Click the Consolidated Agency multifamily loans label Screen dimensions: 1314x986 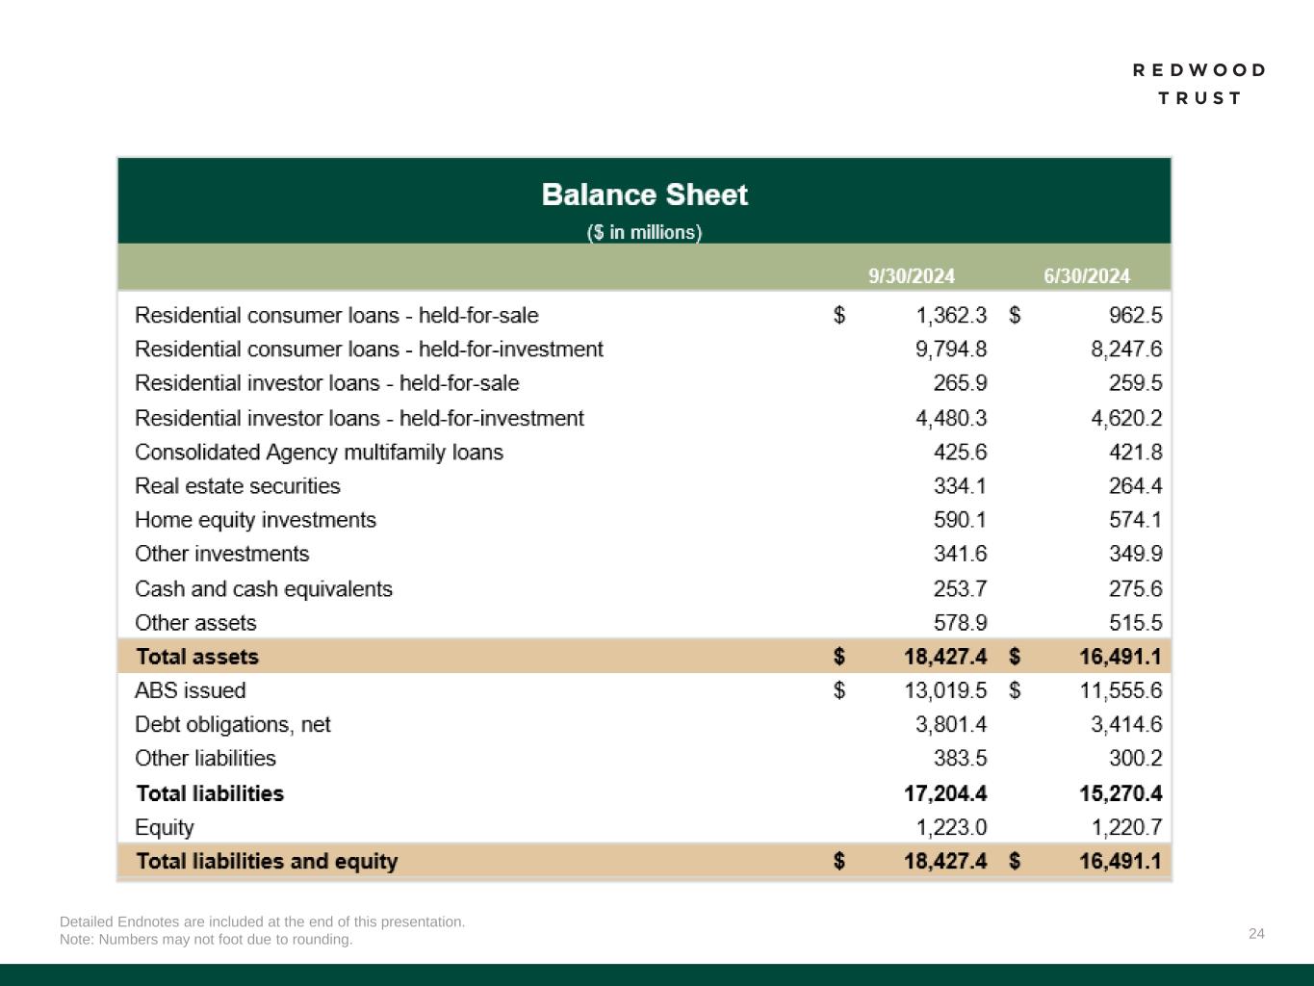tap(319, 453)
